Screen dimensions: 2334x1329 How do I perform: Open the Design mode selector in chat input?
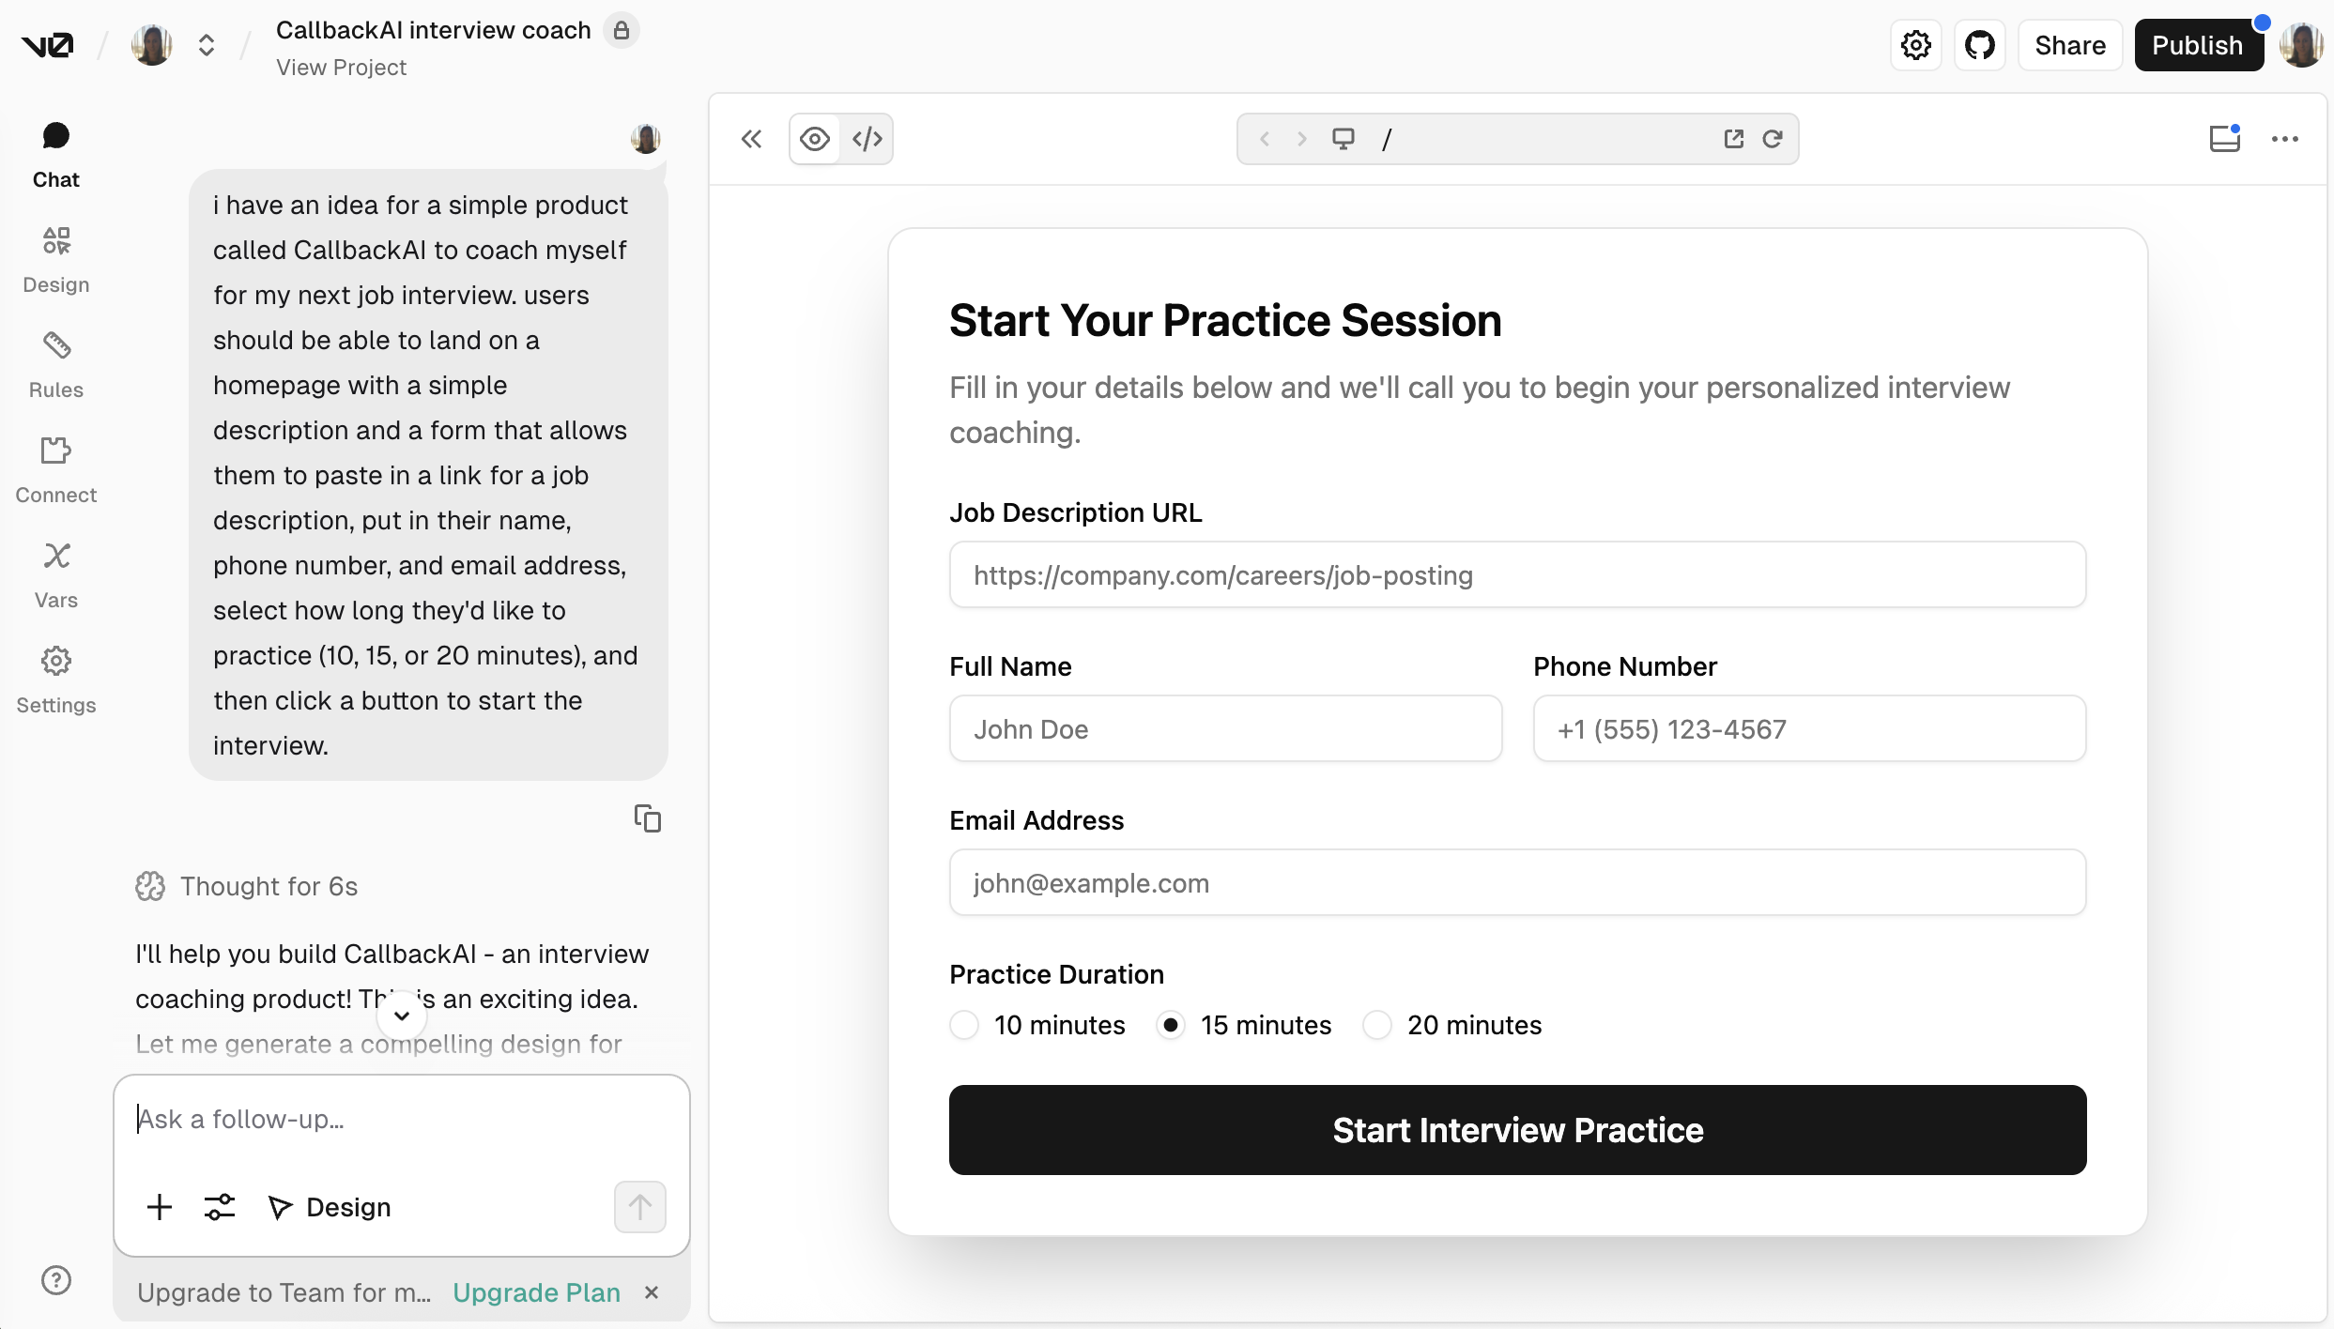coord(330,1207)
